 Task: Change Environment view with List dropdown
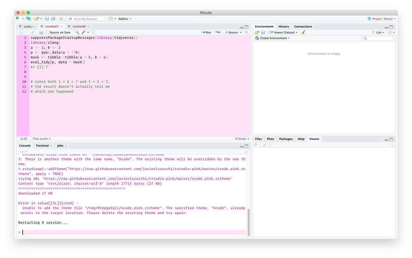tap(378, 32)
